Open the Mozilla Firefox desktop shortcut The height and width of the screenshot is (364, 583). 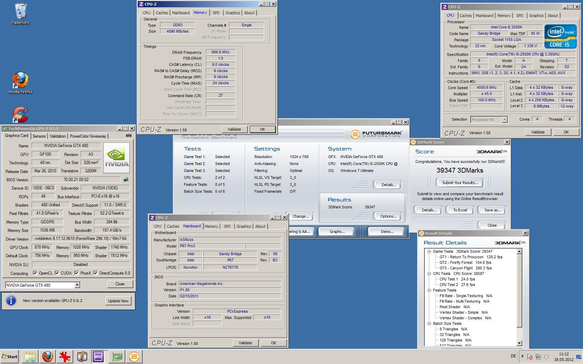coord(20,83)
